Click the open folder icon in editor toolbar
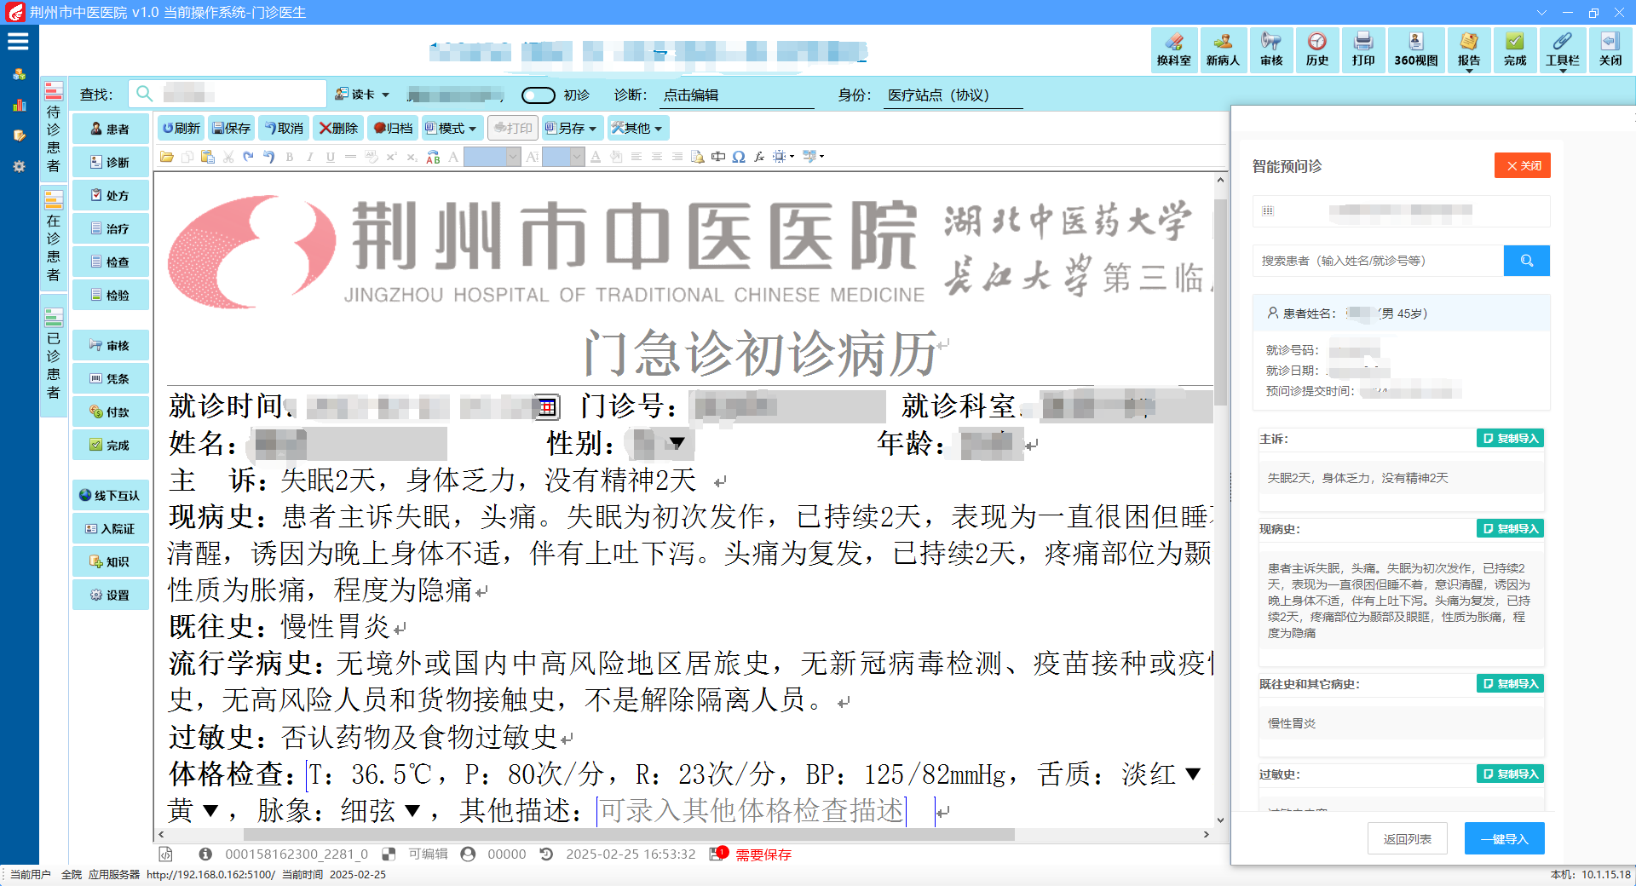The width and height of the screenshot is (1636, 886). point(167,157)
